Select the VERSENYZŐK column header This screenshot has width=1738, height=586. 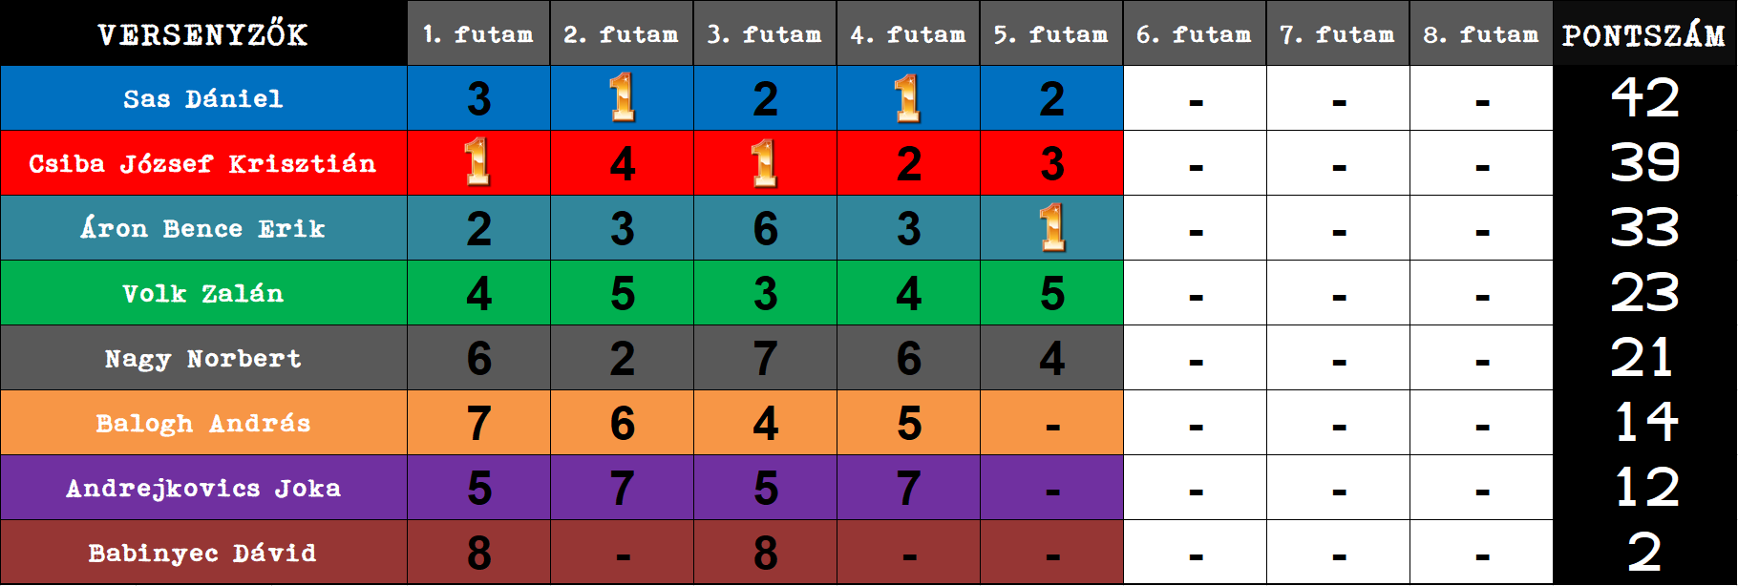coord(203,33)
